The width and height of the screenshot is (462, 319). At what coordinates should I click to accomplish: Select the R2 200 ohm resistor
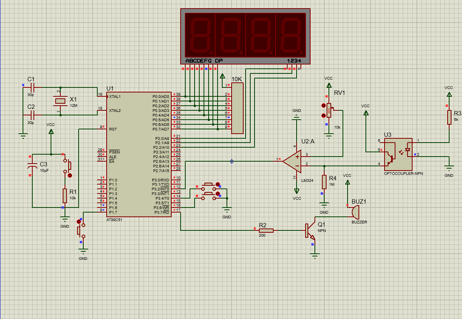tap(266, 230)
